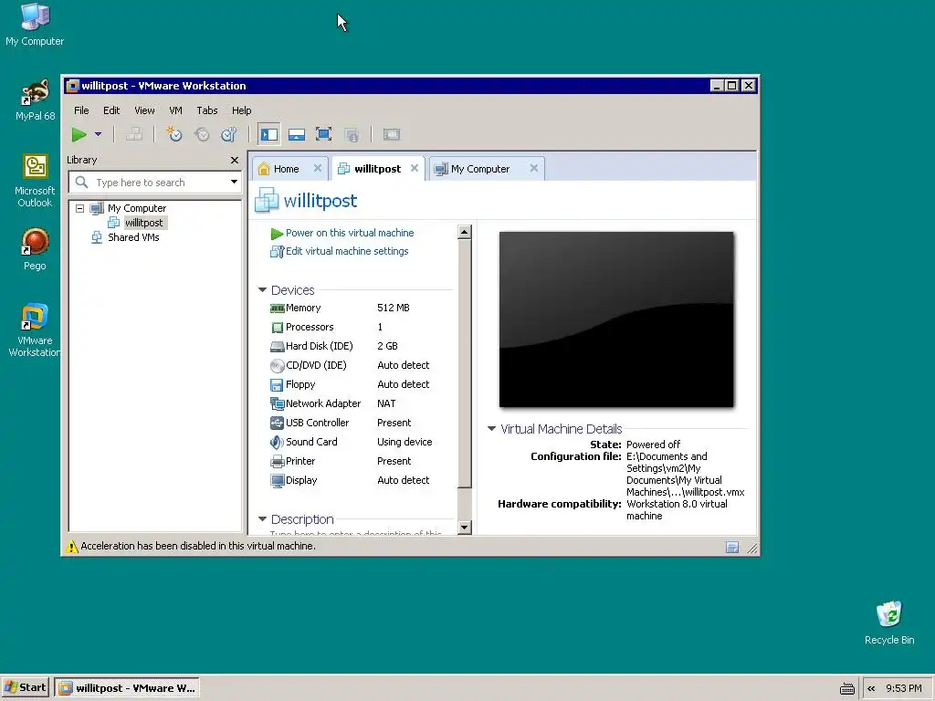Screen dimensions: 935x701
Task: Open the Help menu
Action: coord(241,110)
